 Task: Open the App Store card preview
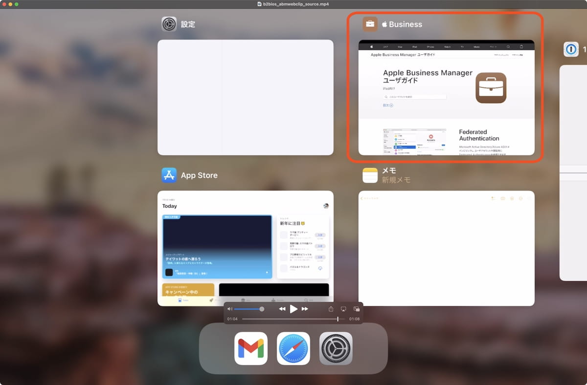[245, 248]
